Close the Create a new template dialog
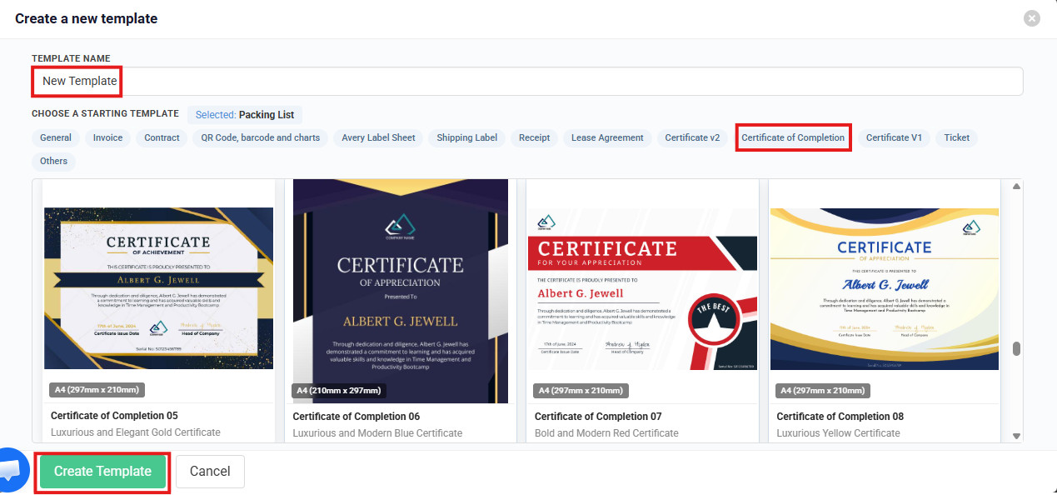Viewport: 1057px width, 495px height. pyautogui.click(x=1031, y=18)
